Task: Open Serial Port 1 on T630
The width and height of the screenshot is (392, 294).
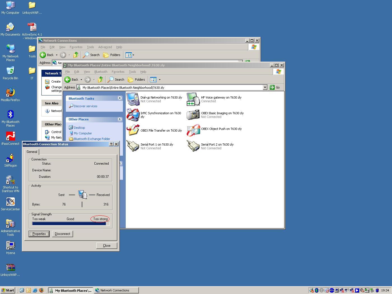Action: click(x=133, y=146)
